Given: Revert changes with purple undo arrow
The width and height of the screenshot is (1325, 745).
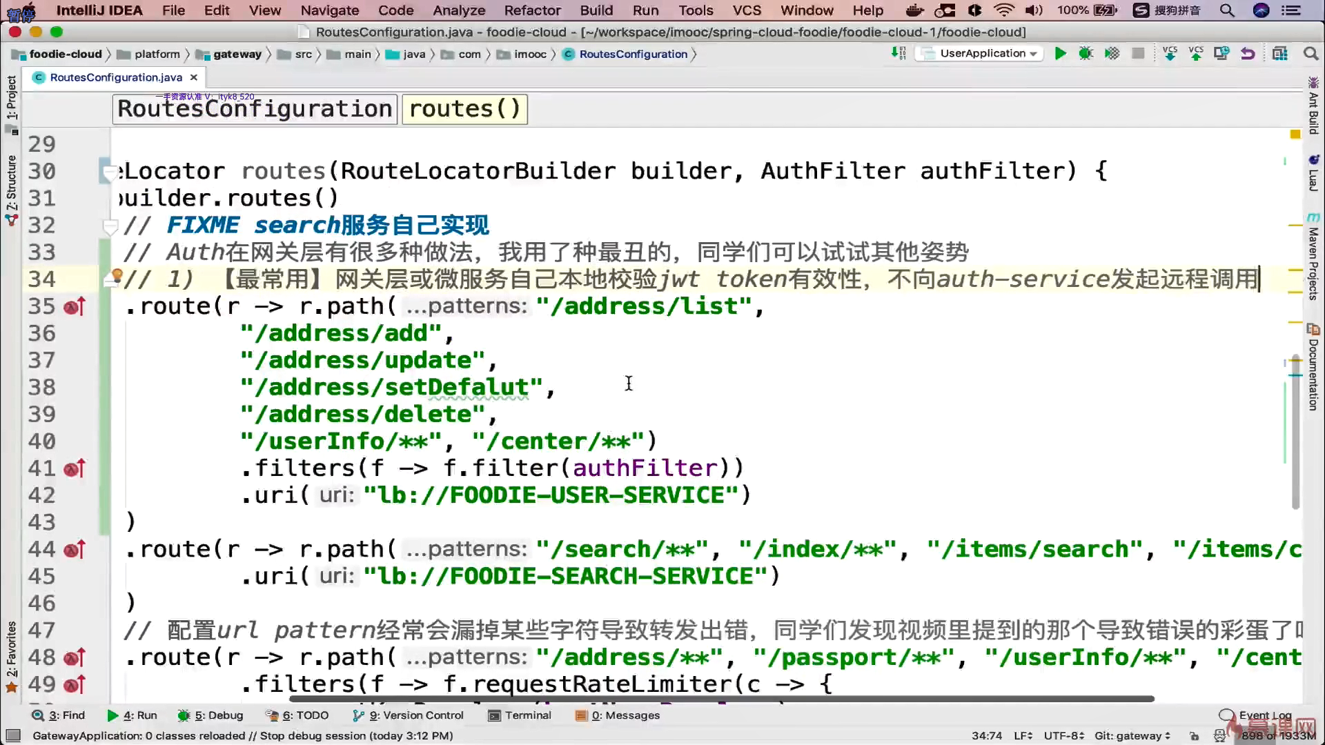Looking at the screenshot, I should 1248,54.
